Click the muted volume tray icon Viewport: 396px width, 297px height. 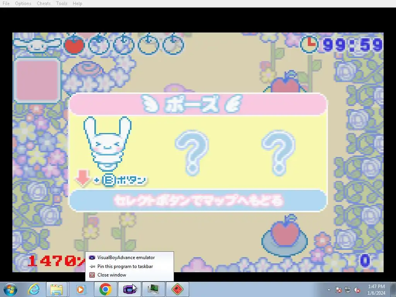tap(357, 290)
